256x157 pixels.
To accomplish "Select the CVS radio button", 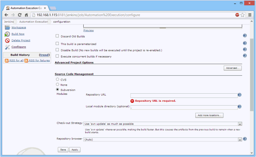I will point(58,79).
